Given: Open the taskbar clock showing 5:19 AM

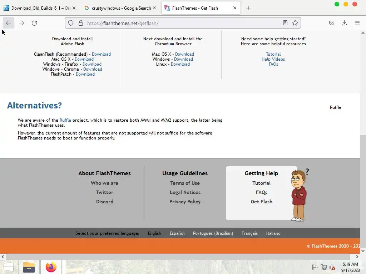Looking at the screenshot, I should (350, 267).
